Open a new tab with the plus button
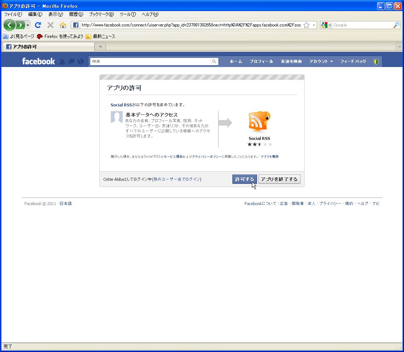Viewport: 404px width, 352px height. (101, 47)
